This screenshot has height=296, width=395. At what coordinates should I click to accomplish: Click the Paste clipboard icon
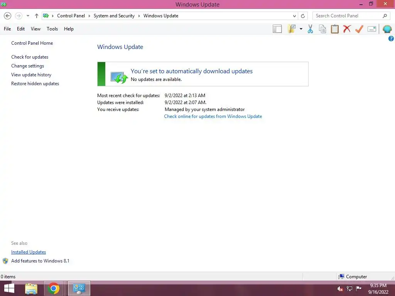click(334, 29)
